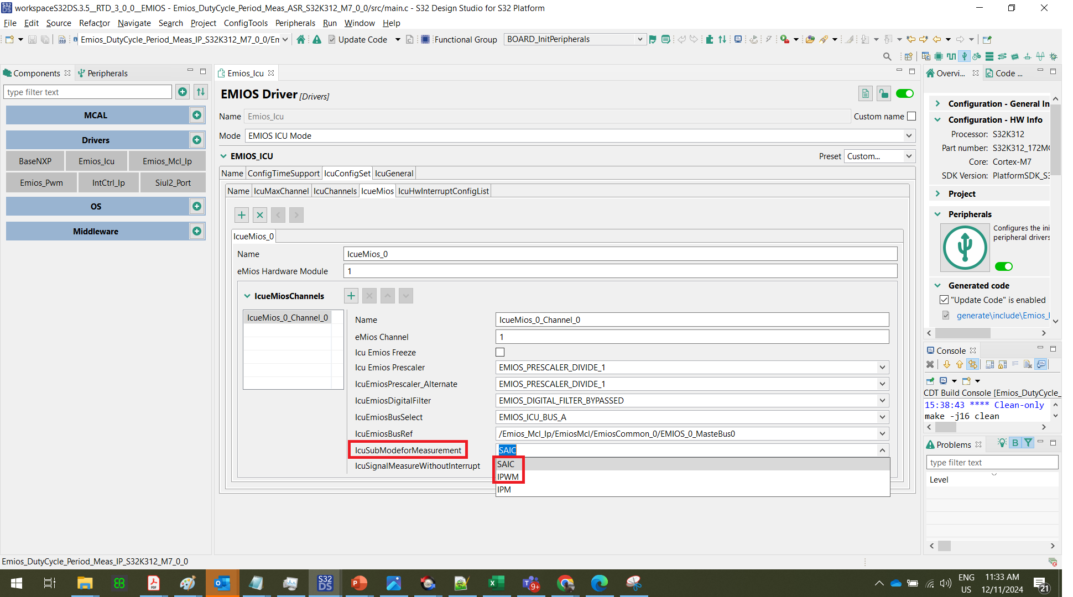Open the Functional Group dropdown
Viewport: 1073px width, 597px height.
pos(640,39)
